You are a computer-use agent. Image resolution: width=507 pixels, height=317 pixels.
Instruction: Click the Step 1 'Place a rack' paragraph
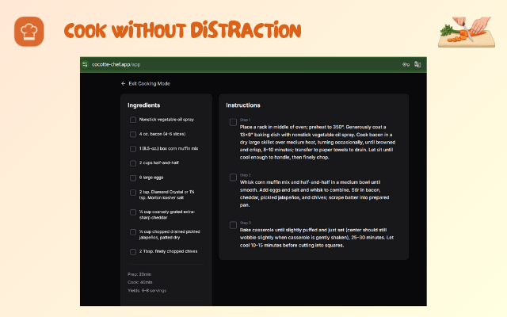[x=318, y=142]
